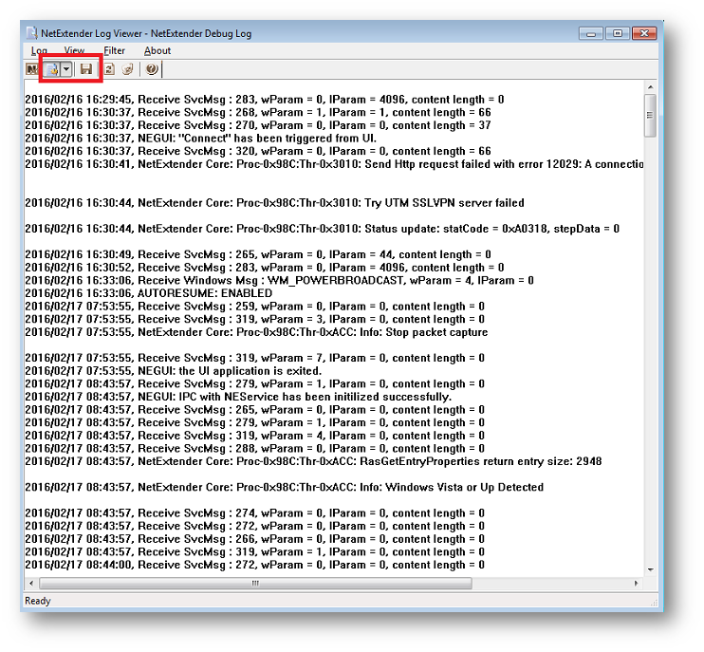
Task: Click the NetExtender log icon in the toolbar
Action: (x=32, y=69)
